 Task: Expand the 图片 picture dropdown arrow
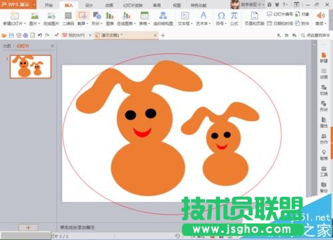coord(39,23)
